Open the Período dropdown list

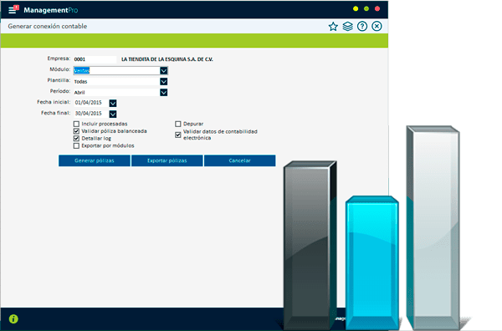coord(164,93)
